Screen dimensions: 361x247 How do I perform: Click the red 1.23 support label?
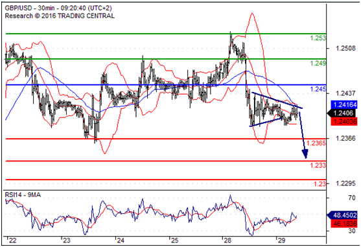click(320, 183)
